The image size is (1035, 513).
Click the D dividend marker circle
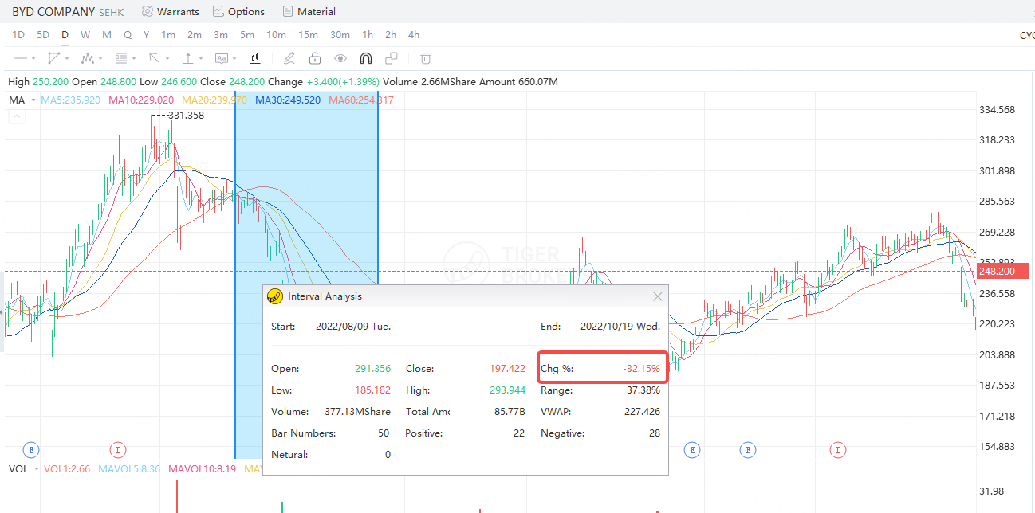pos(117,450)
